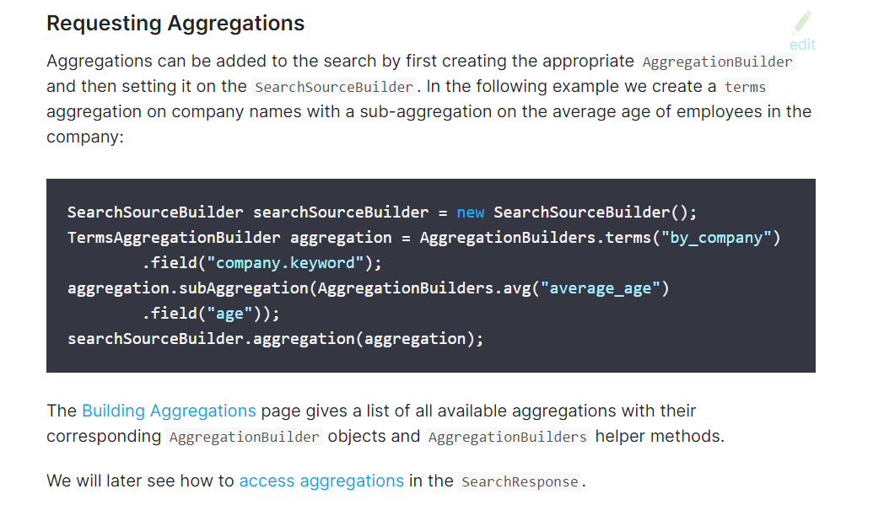884x516 pixels.
Task: Click inline AggregationBuilder after 'corresponding'
Action: click(x=244, y=437)
